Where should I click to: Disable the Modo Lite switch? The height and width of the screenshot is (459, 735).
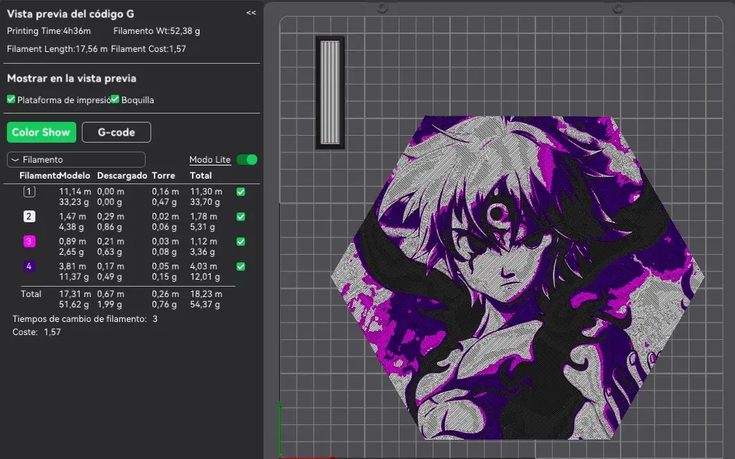247,159
